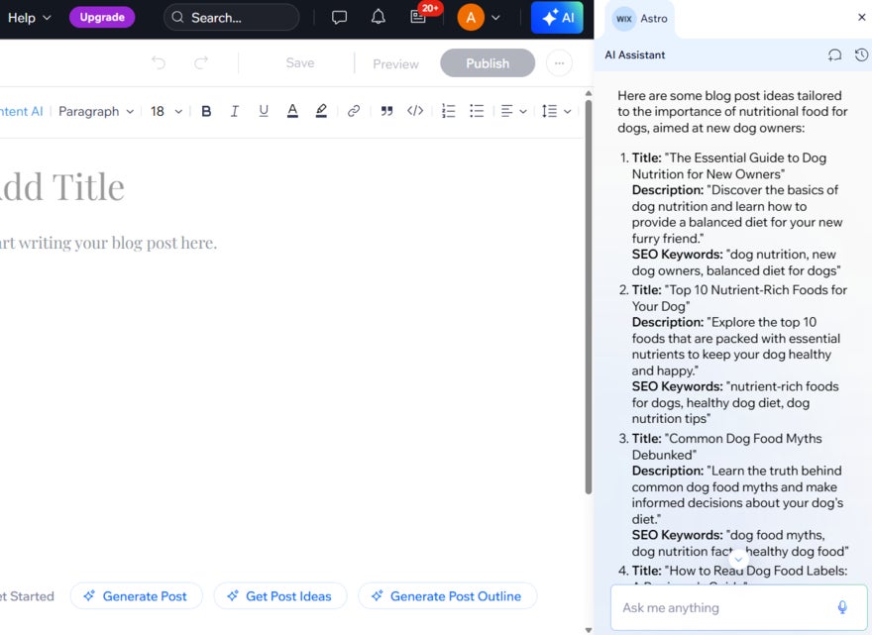Image resolution: width=872 pixels, height=635 pixels.
Task: Apply underline to text
Action: pyautogui.click(x=264, y=111)
